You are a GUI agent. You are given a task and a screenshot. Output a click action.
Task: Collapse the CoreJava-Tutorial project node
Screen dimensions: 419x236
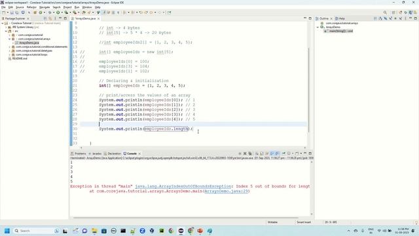[3, 24]
